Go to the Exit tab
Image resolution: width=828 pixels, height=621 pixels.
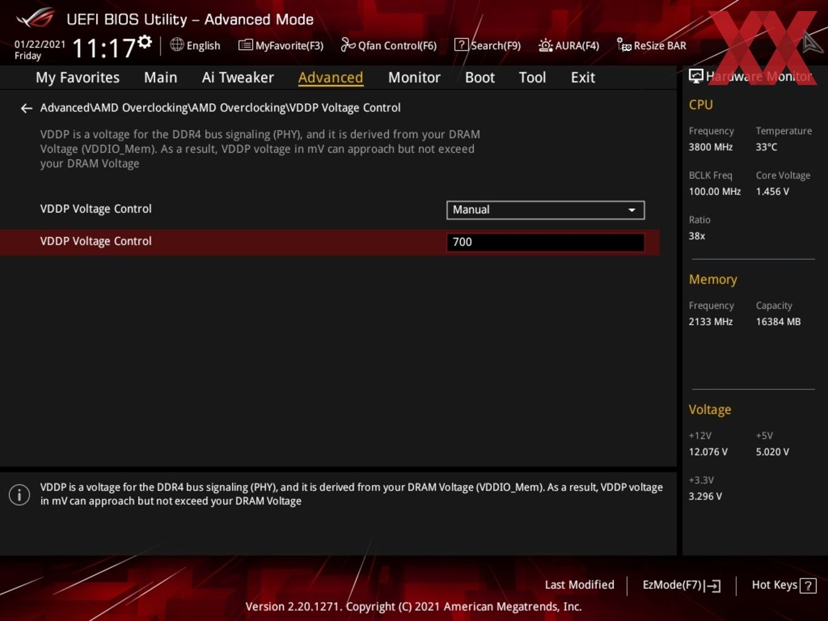click(x=583, y=78)
